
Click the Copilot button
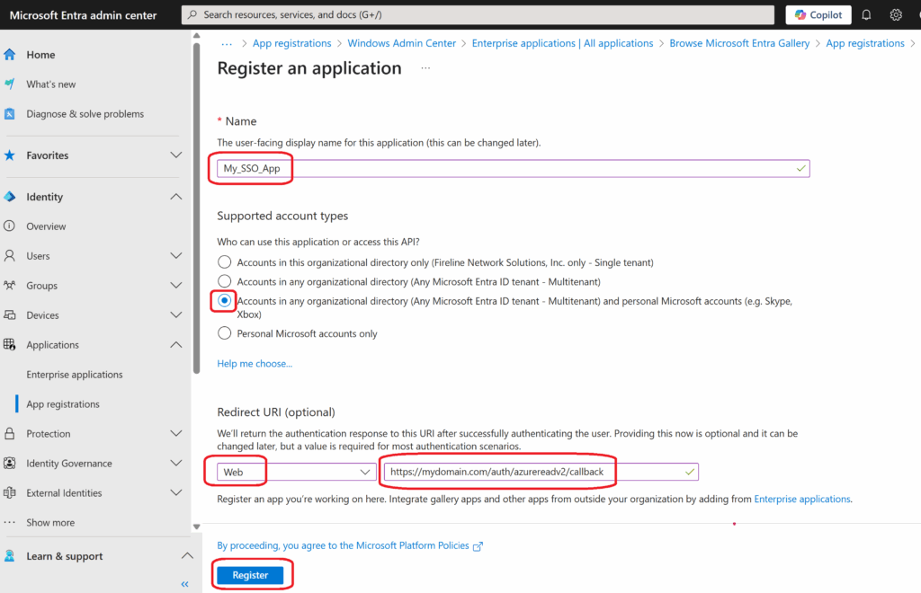tap(818, 14)
